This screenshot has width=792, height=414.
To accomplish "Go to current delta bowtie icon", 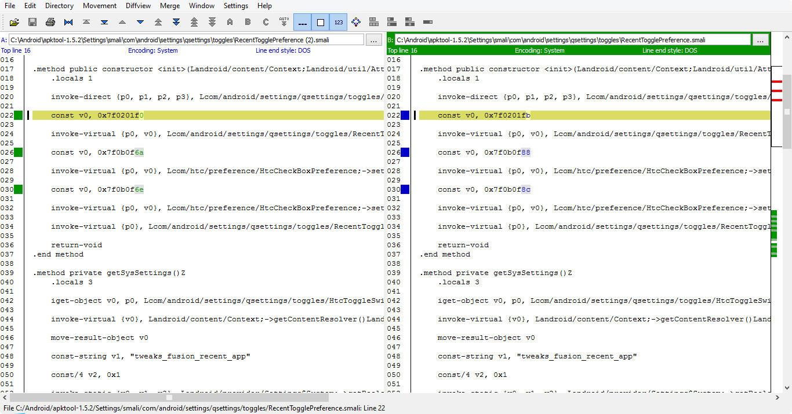I will coord(68,22).
